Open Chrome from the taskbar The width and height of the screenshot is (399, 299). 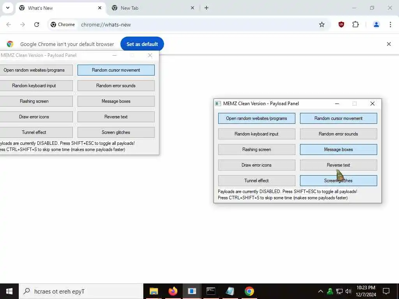[249, 291]
